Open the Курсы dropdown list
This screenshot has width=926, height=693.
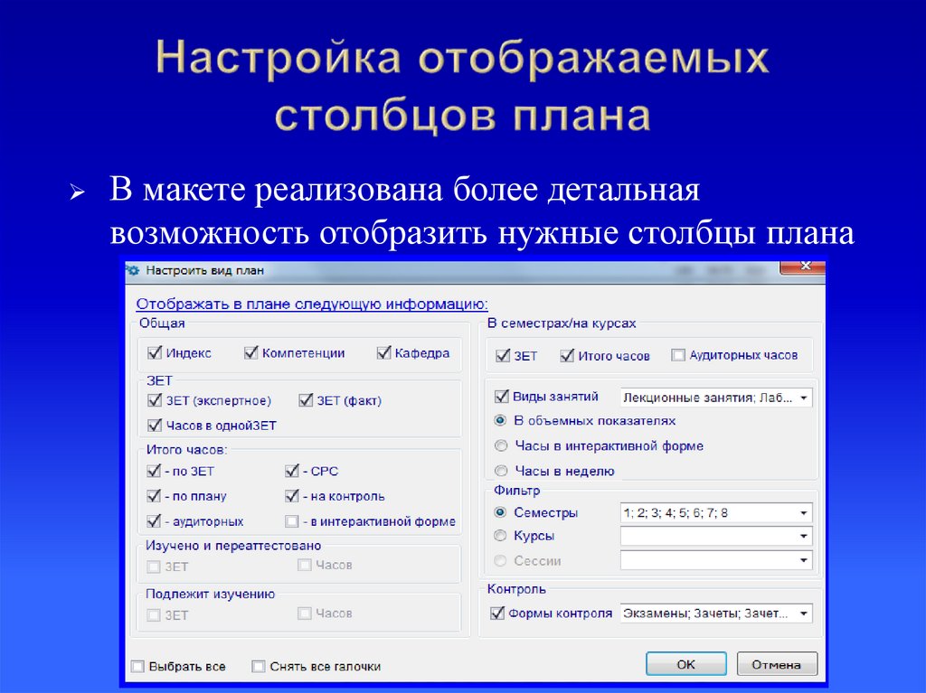tap(805, 536)
